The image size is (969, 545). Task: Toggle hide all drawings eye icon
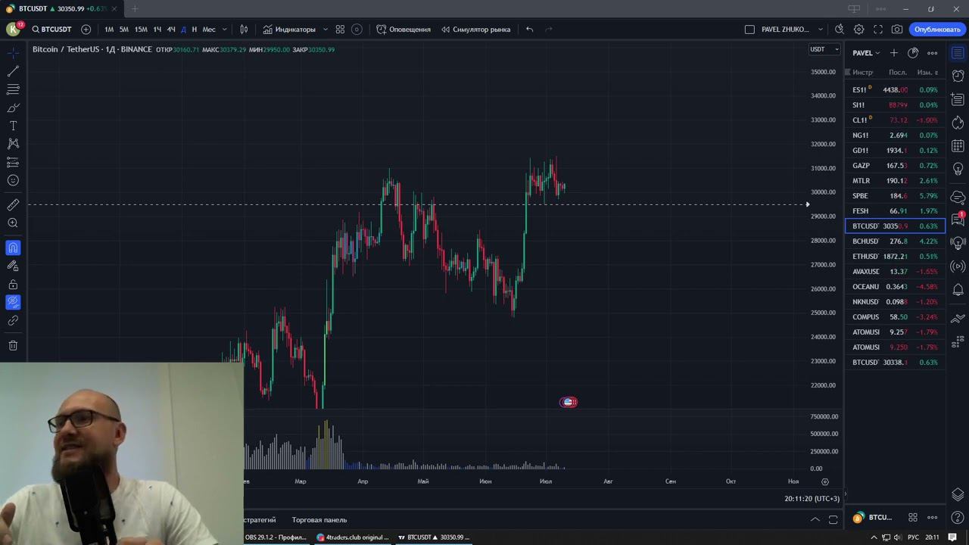(x=13, y=303)
